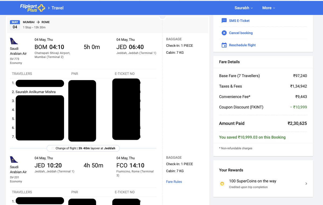The height and width of the screenshot is (205, 323).
Task: Choose the Cancel booking link
Action: click(241, 33)
